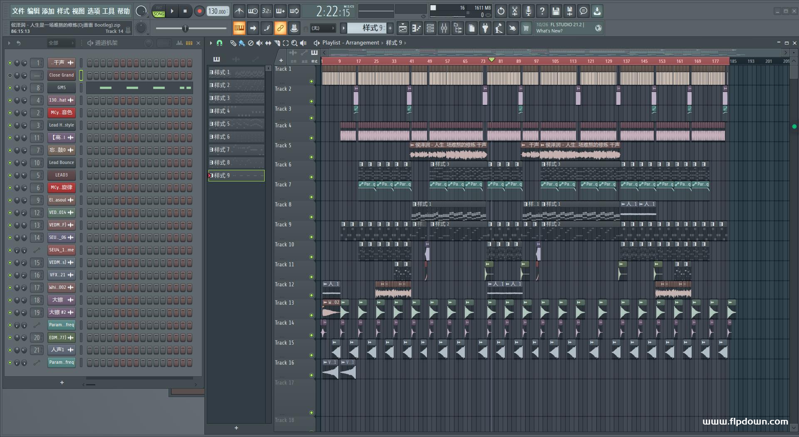Screen dimensions: 799x437
Task: Open the Channel rack view icon
Action: click(x=430, y=28)
